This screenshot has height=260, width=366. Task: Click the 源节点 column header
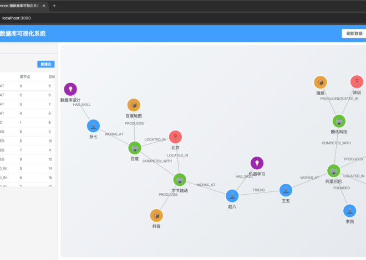pyautogui.click(x=25, y=77)
